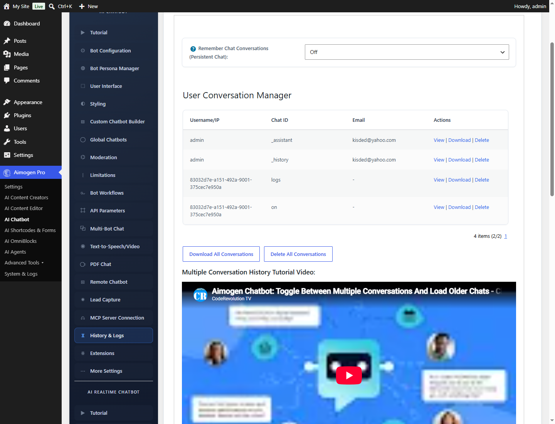Download the logs conversation
555x424 pixels.
tap(459, 180)
